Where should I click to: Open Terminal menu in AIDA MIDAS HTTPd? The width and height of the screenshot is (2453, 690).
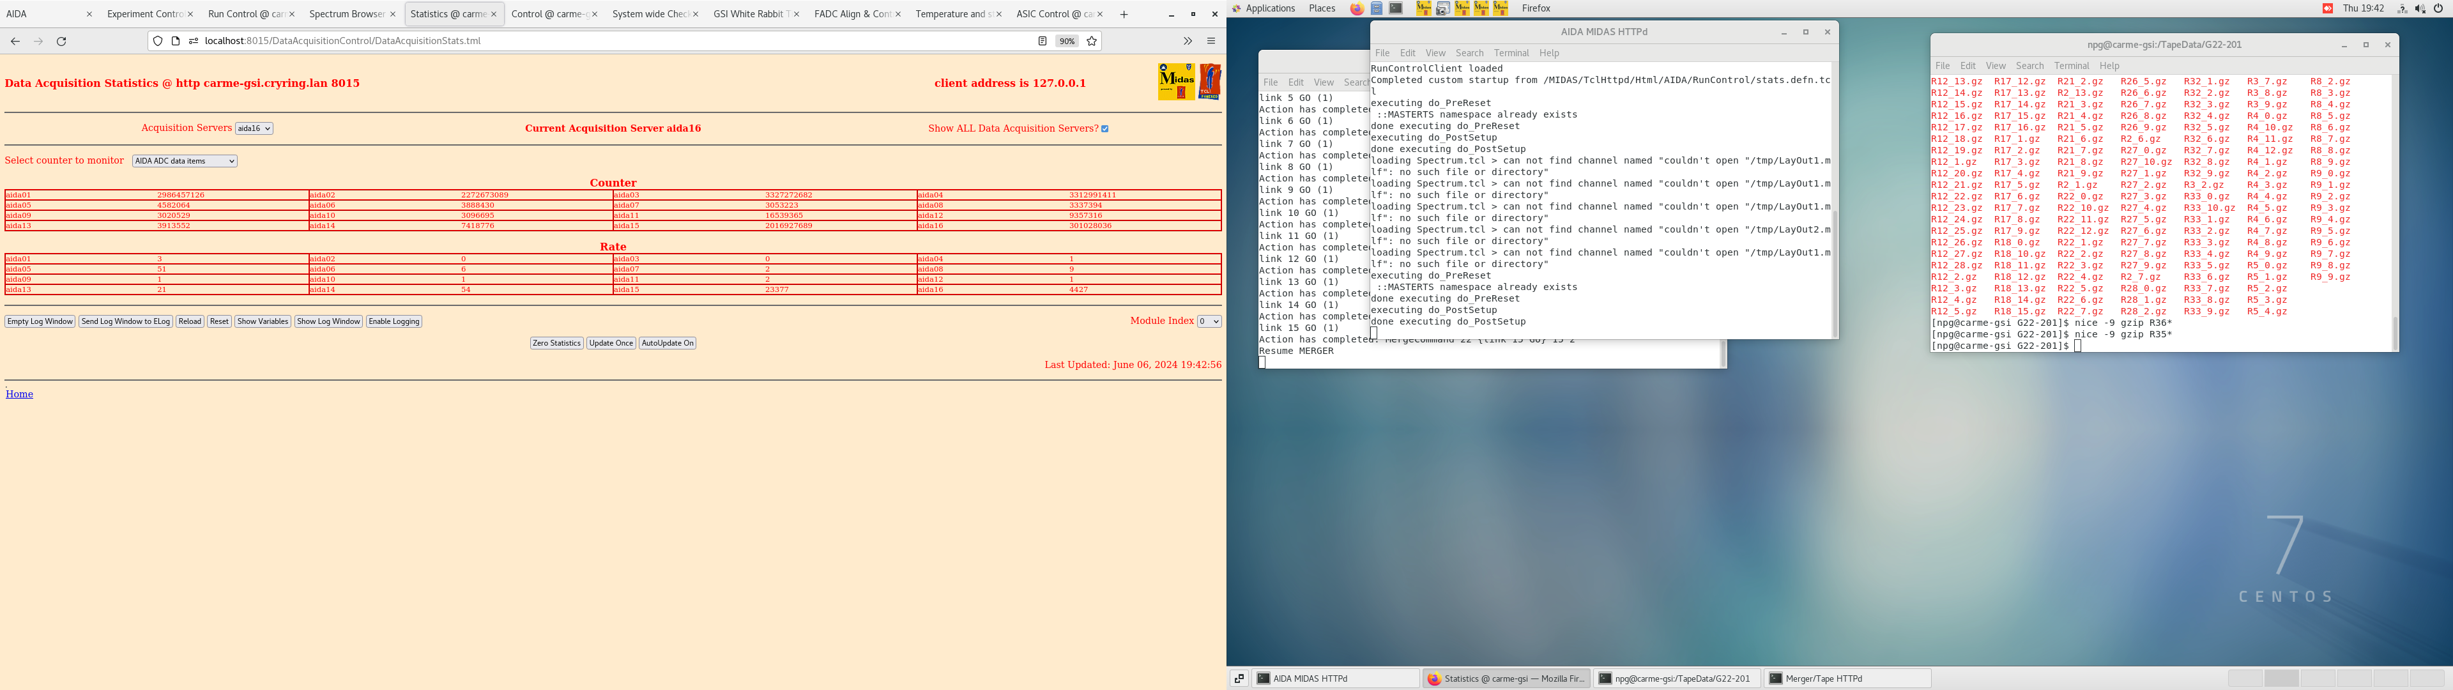click(1510, 54)
